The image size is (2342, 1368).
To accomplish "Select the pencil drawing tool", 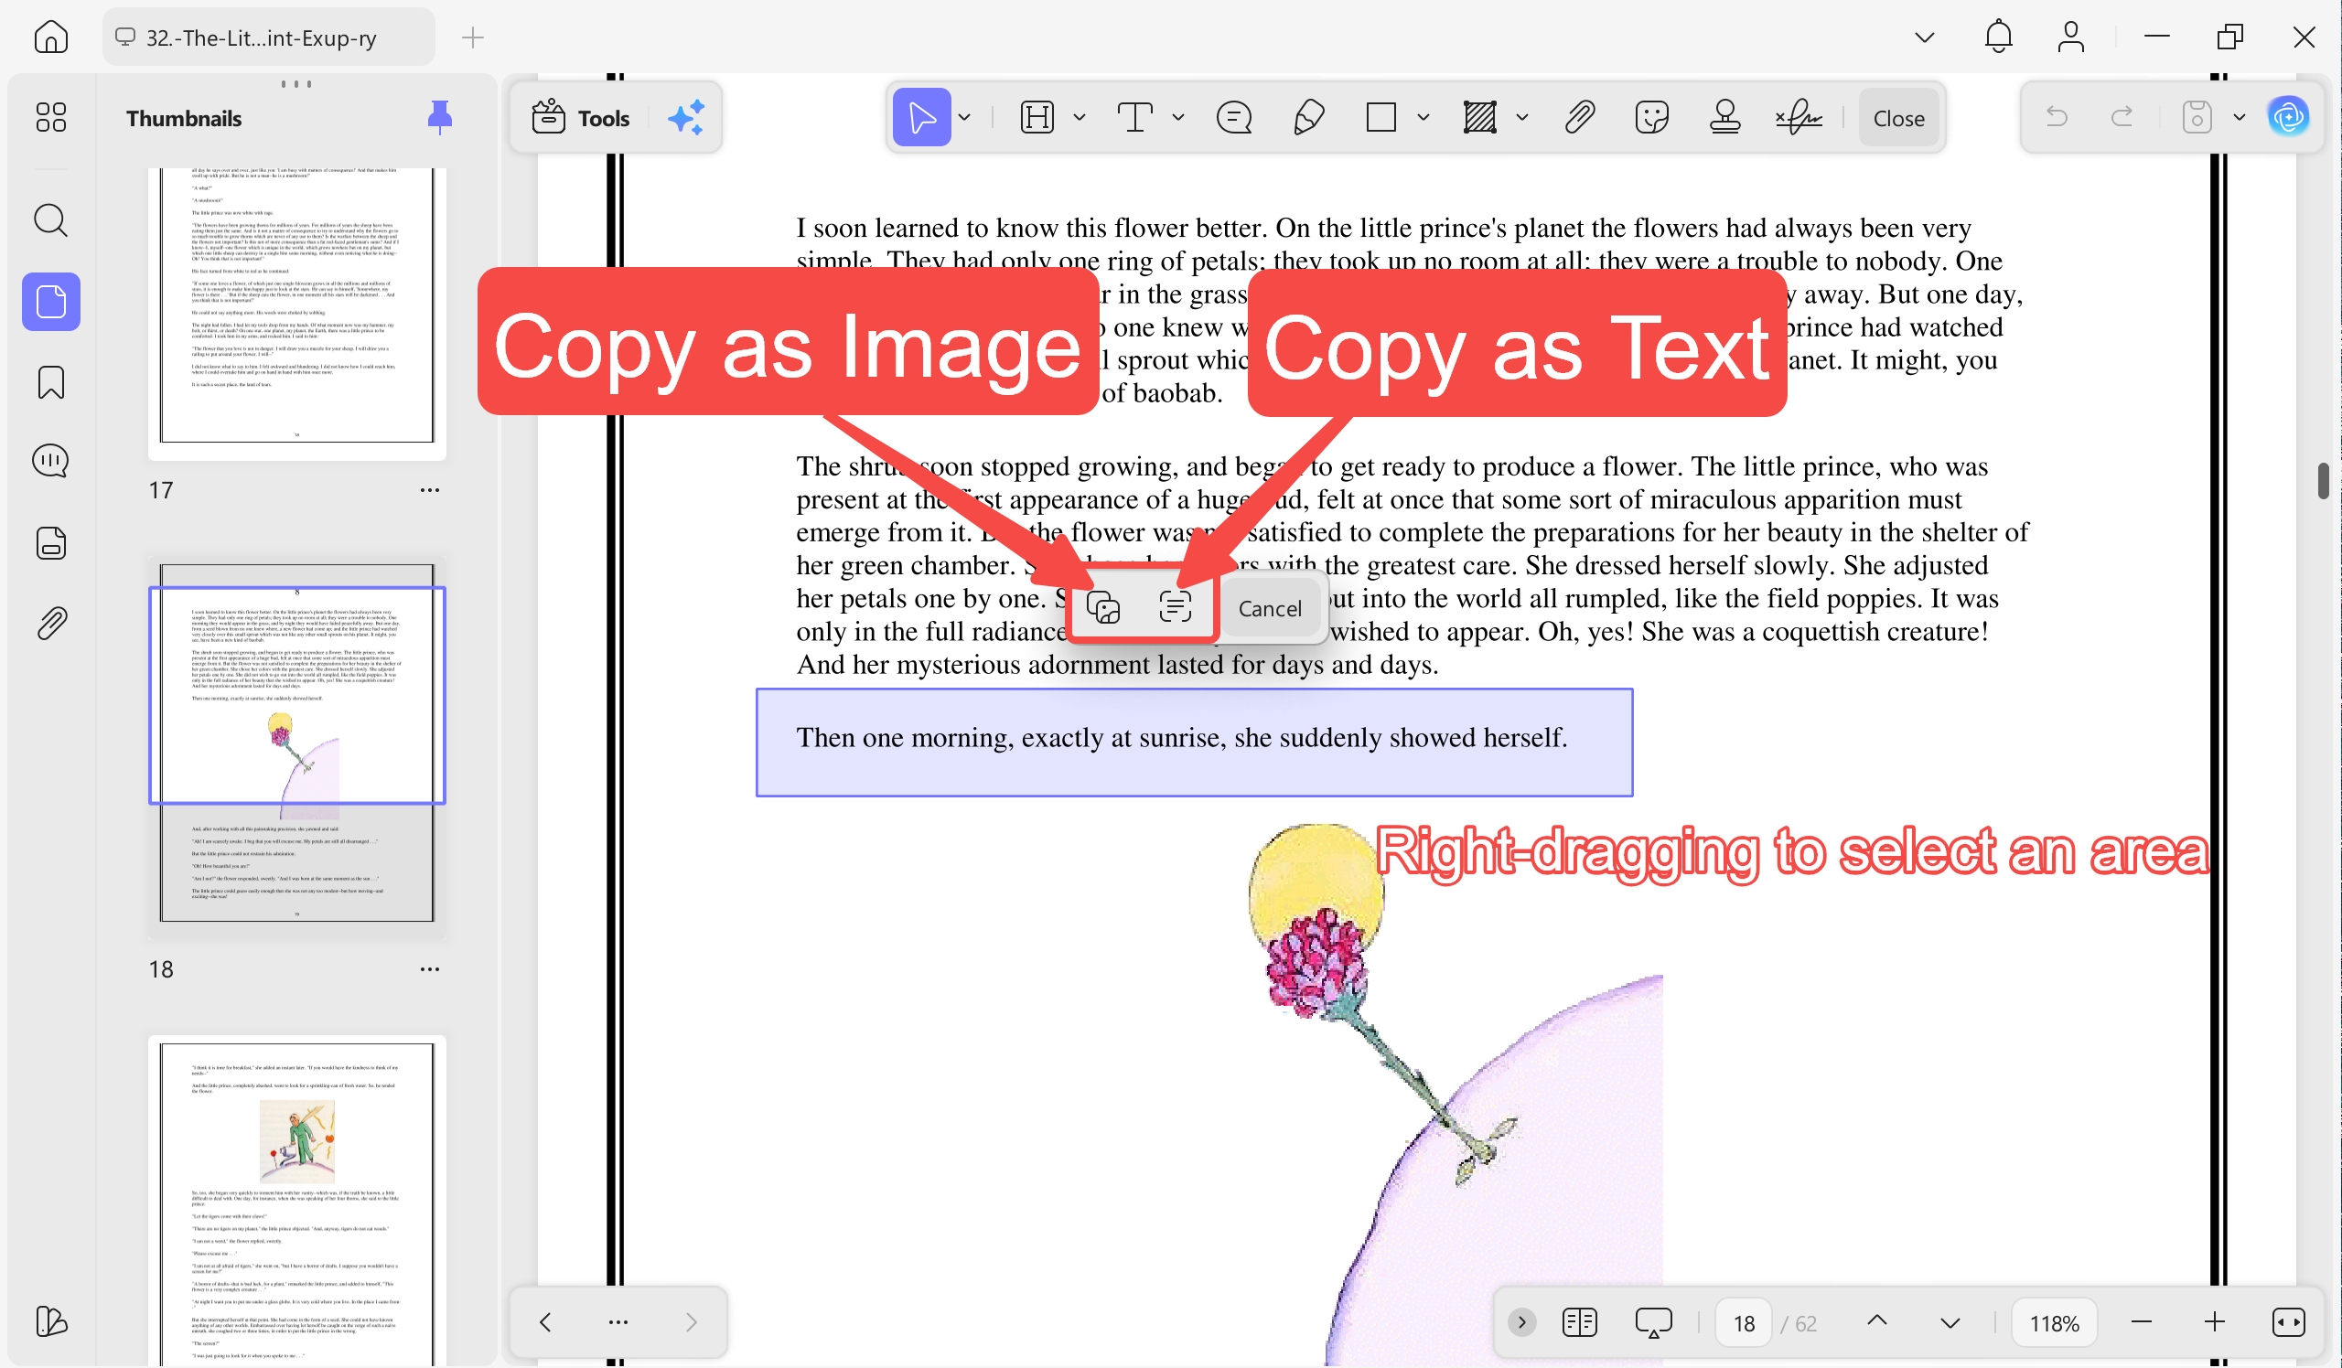I will pyautogui.click(x=1308, y=118).
